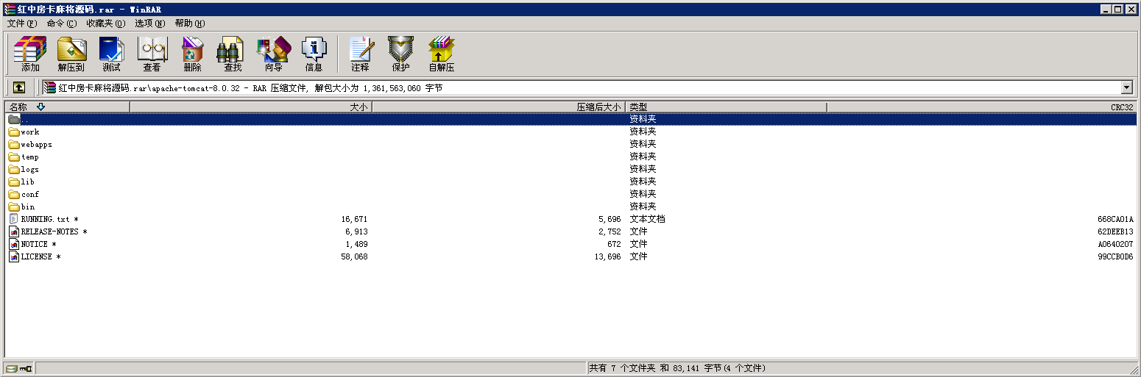Click the drive icon in status bar
The height and width of the screenshot is (377, 1141).
(x=12, y=368)
